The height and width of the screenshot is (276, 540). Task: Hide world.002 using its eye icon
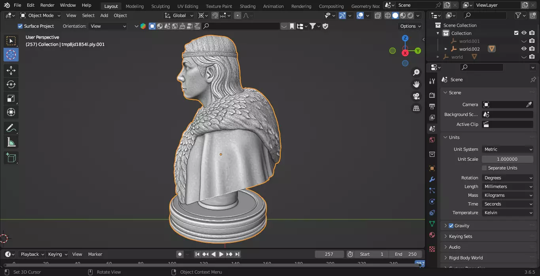(x=524, y=49)
